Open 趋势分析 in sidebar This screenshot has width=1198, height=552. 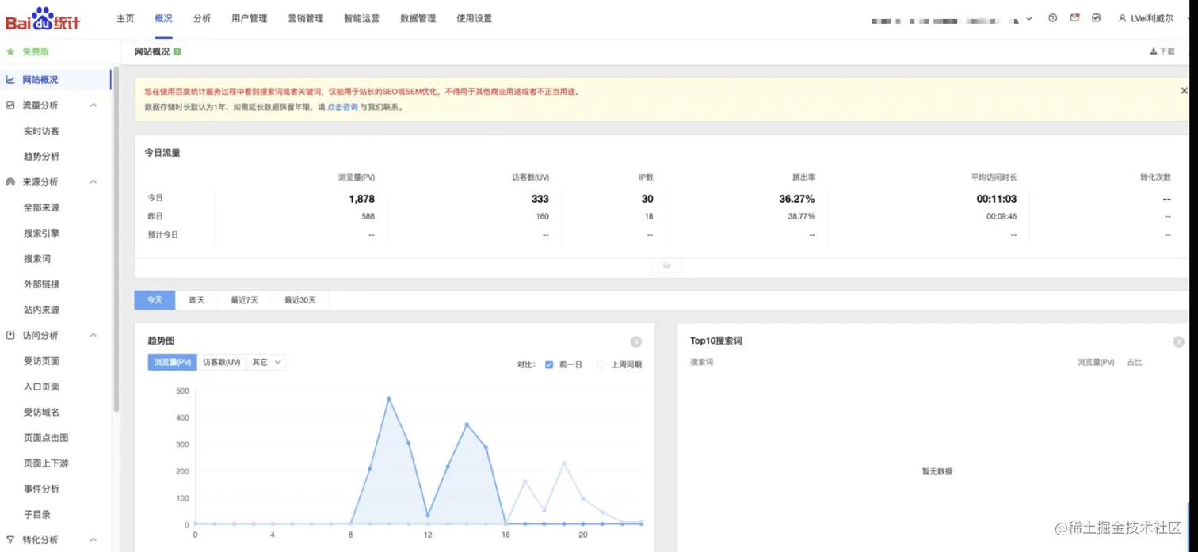pyautogui.click(x=42, y=157)
